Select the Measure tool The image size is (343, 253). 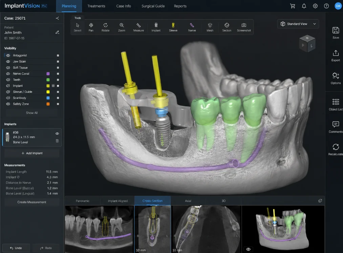pyautogui.click(x=138, y=27)
